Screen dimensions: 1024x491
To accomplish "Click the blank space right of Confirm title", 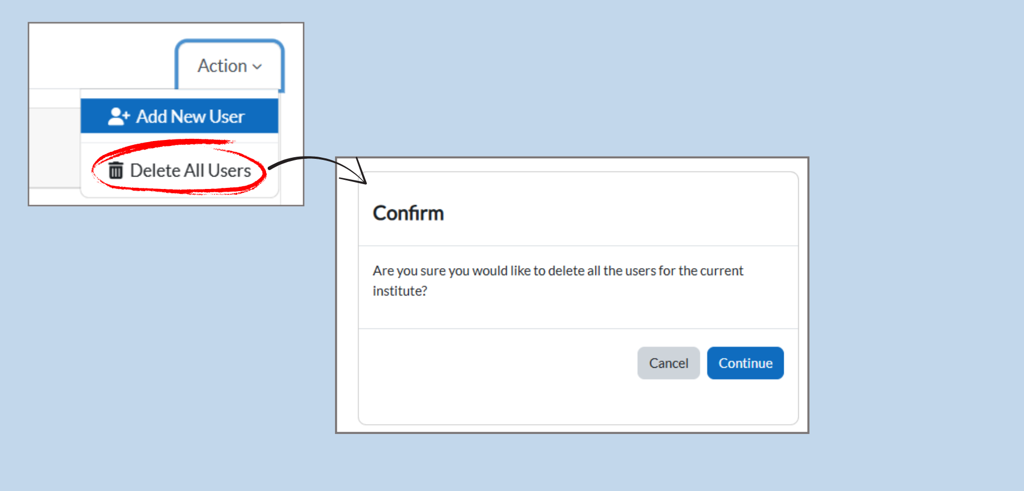I will [619, 213].
